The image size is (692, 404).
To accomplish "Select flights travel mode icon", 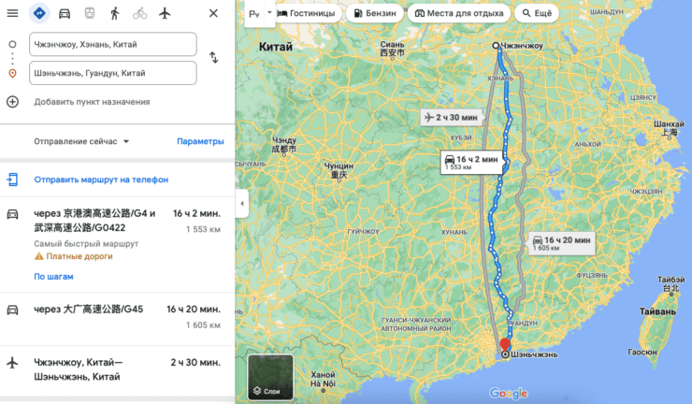I will [x=166, y=13].
